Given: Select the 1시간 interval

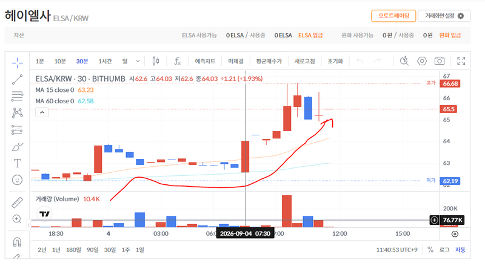Looking at the screenshot, I should tap(105, 61).
